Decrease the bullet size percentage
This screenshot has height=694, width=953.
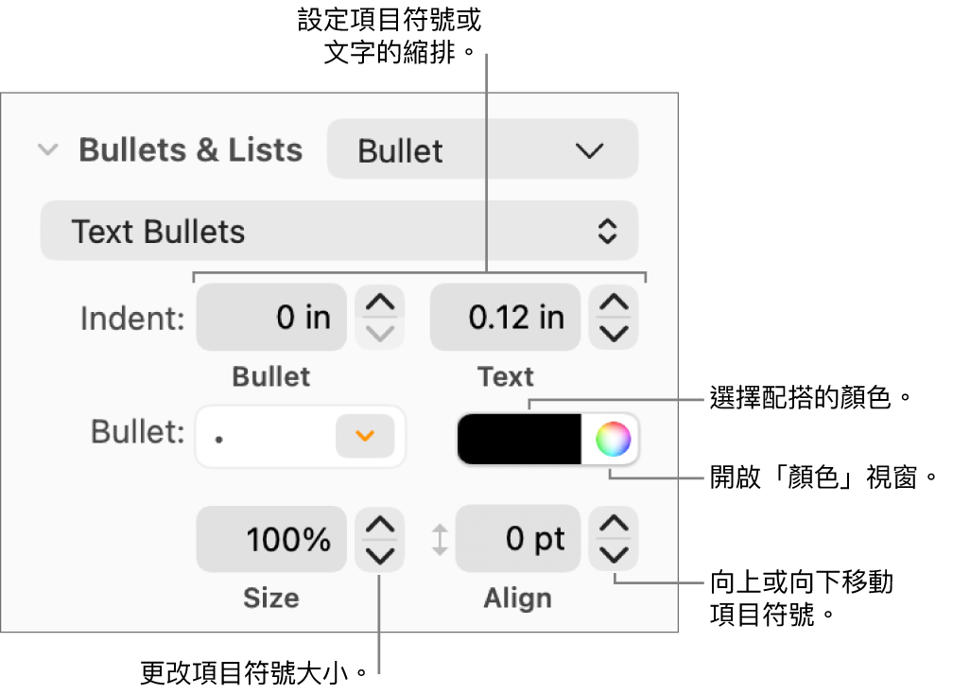click(x=379, y=554)
